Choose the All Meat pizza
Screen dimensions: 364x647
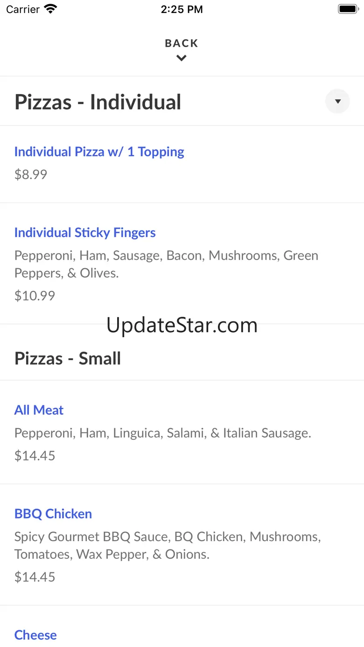[39, 410]
